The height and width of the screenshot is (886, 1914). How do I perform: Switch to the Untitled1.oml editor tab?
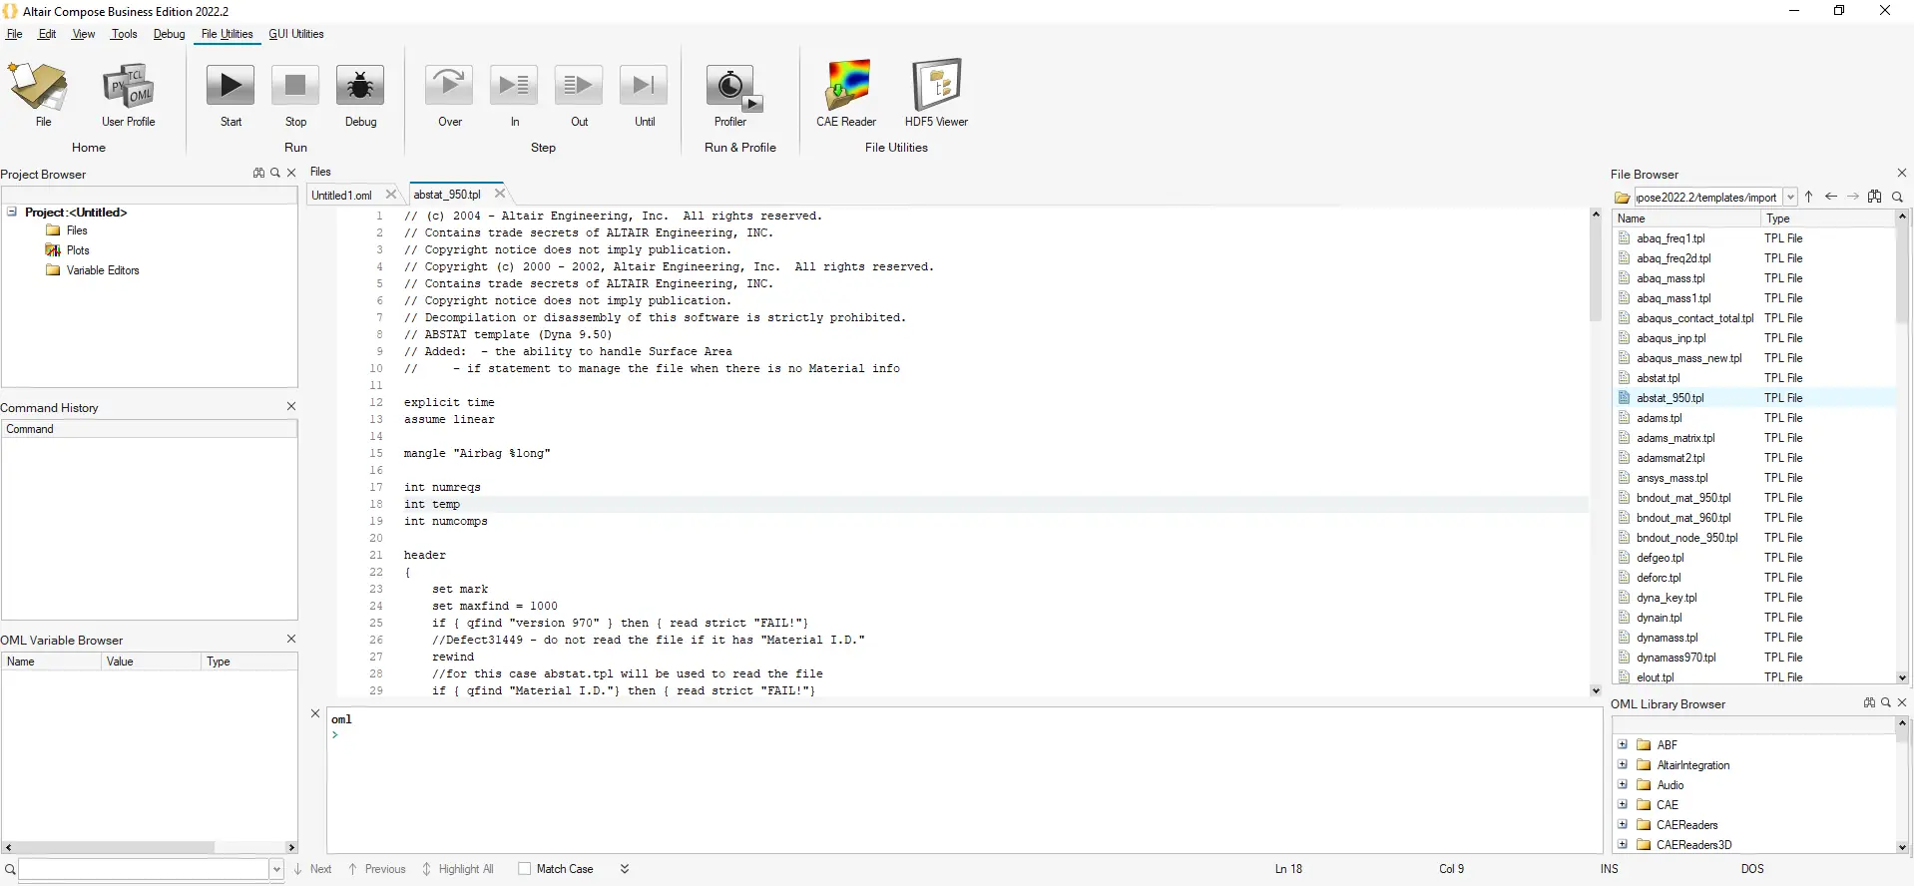click(341, 195)
